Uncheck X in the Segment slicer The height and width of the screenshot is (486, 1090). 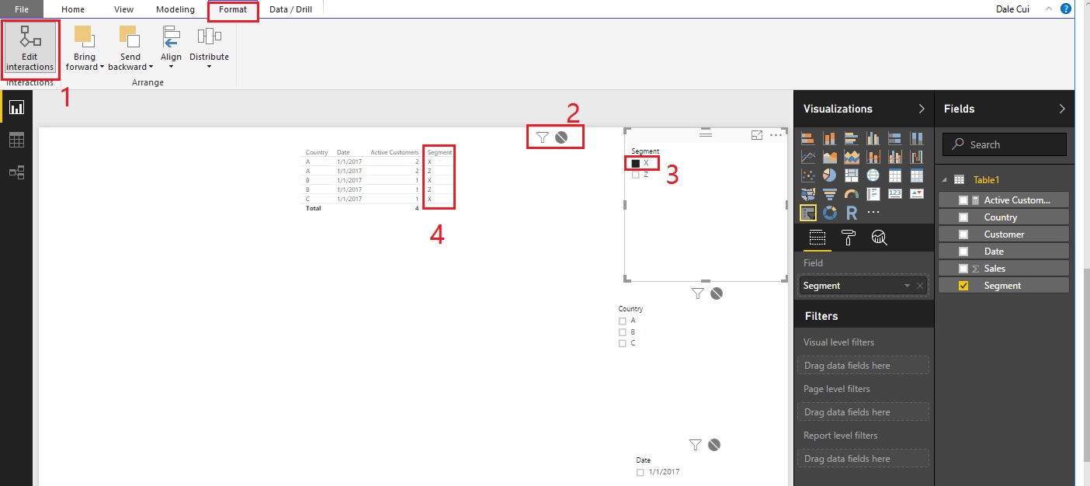(x=636, y=163)
